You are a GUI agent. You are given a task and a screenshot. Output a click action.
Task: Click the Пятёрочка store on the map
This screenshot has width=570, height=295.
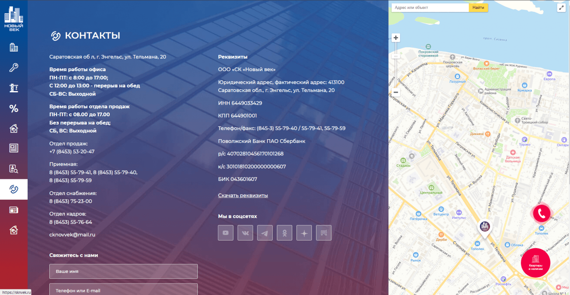418,216
